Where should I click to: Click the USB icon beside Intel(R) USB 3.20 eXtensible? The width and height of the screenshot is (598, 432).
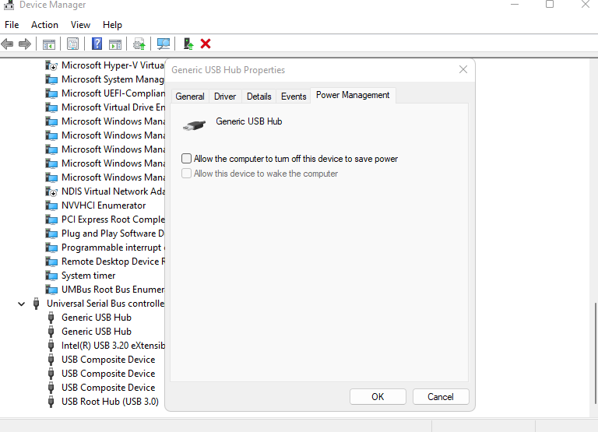coord(51,346)
